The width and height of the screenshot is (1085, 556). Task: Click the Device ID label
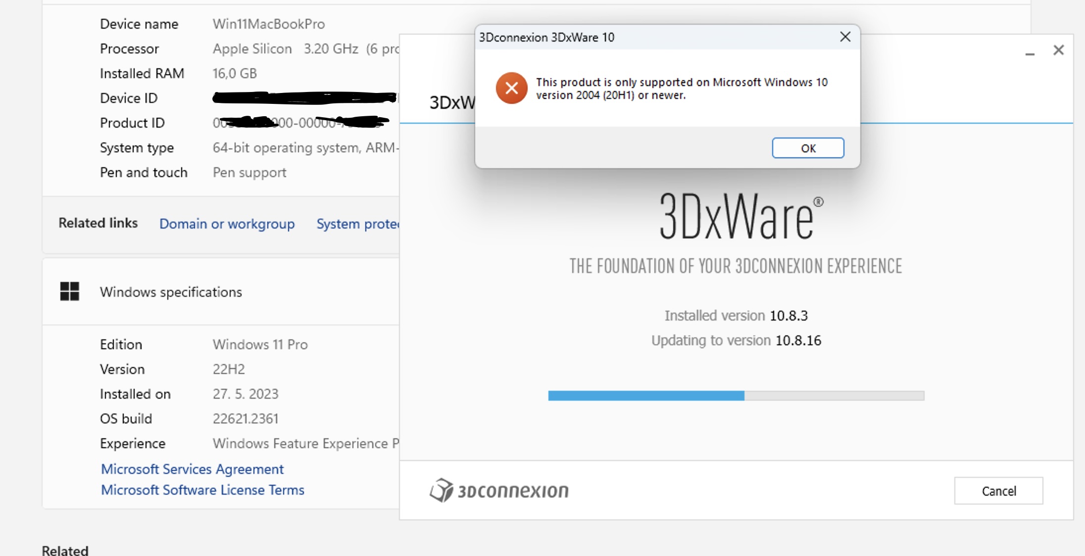pyautogui.click(x=129, y=98)
